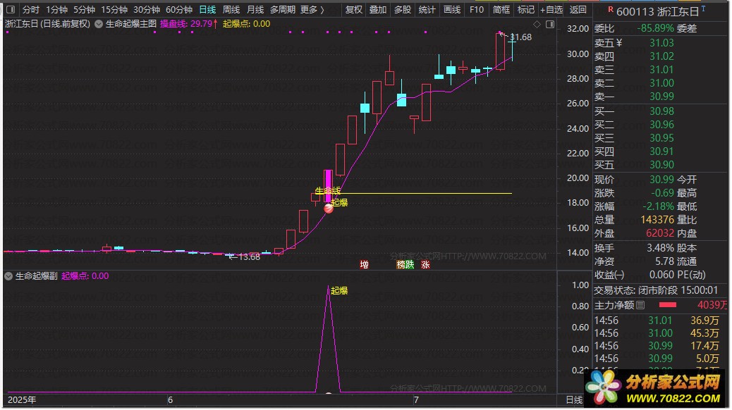Click the 涨 event marker
The image size is (732, 410).
[425, 264]
